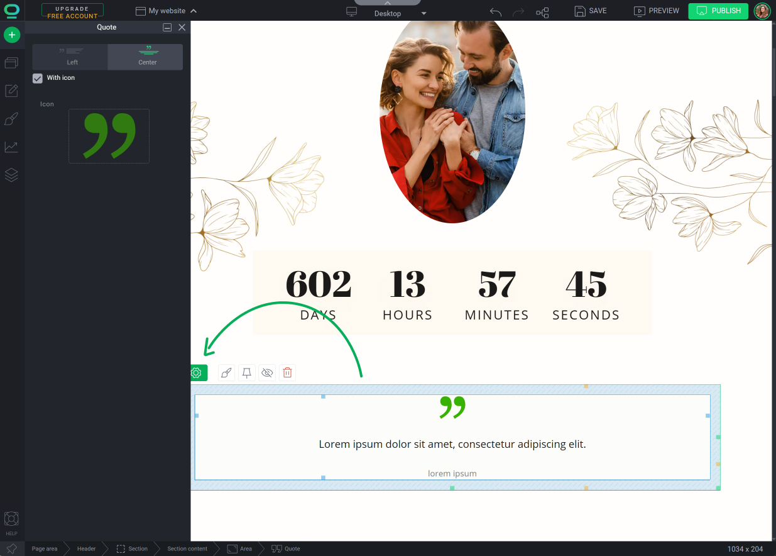This screenshot has height=556, width=776.
Task: Click the Quote panel title
Action: click(x=107, y=28)
